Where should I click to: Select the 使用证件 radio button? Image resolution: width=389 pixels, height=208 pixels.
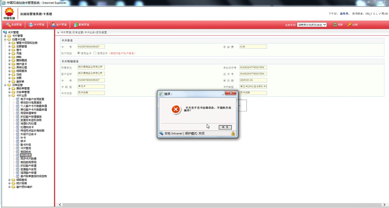coord(95,53)
